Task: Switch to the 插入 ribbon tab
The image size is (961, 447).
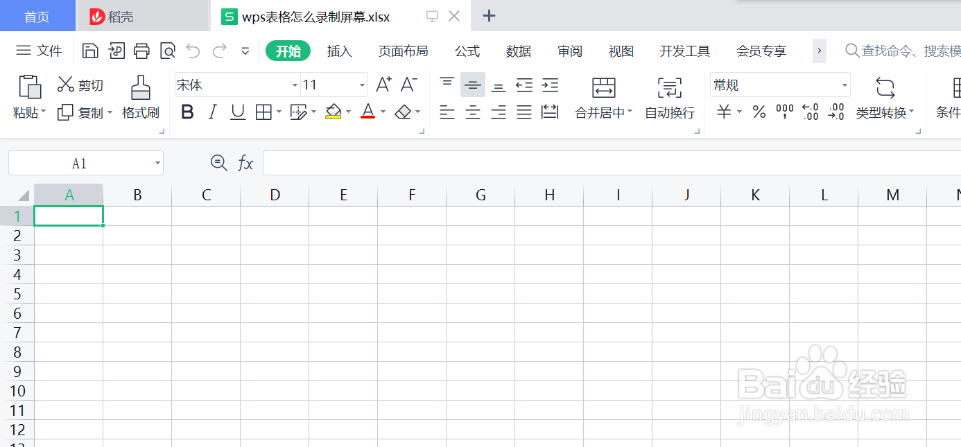Action: point(340,51)
